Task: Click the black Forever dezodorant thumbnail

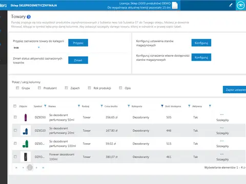Action: [26, 157]
